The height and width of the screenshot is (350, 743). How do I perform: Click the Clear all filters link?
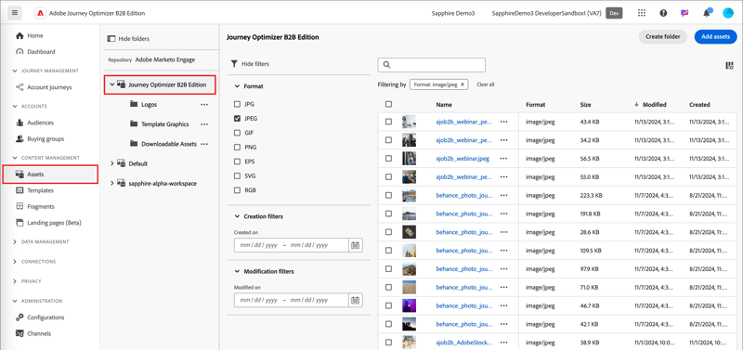[x=486, y=84]
